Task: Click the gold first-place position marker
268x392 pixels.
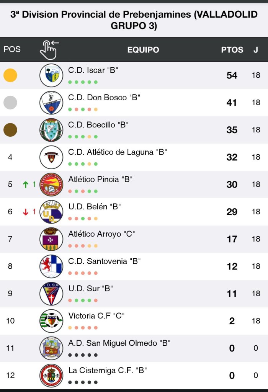Action: point(10,75)
